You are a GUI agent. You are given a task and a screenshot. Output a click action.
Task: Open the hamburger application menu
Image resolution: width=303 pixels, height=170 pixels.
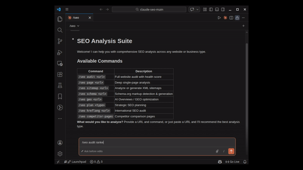coord(67,9)
